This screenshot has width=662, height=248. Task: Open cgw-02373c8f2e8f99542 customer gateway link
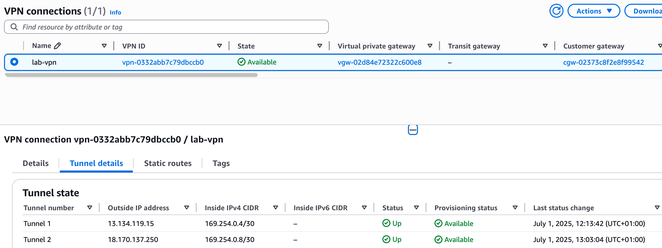[x=603, y=62]
